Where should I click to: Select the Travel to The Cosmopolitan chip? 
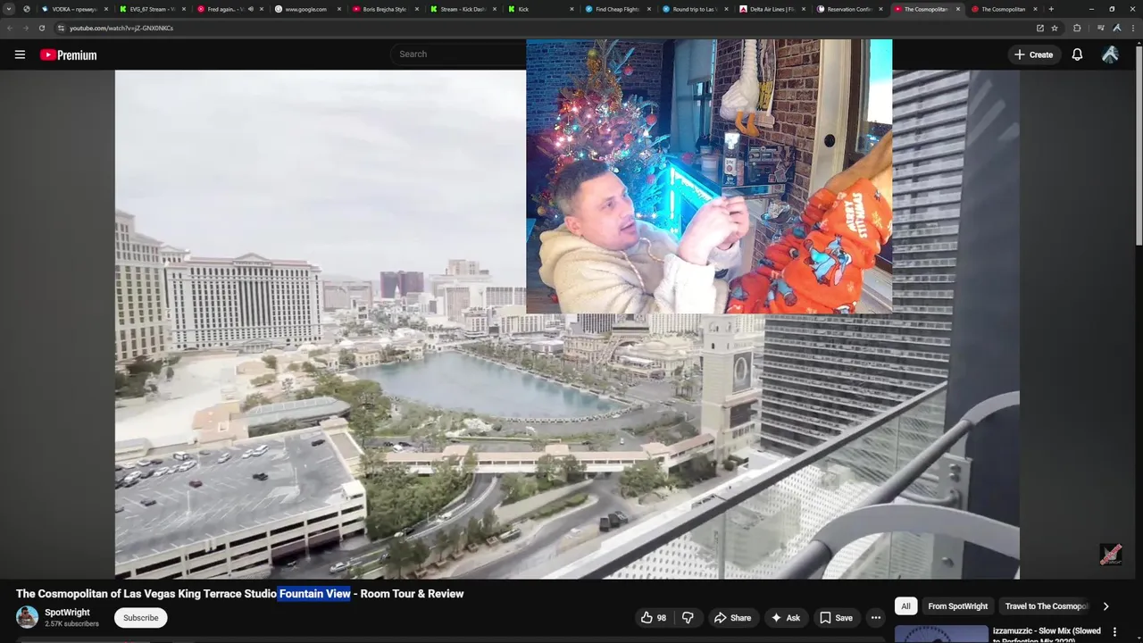point(1047,606)
